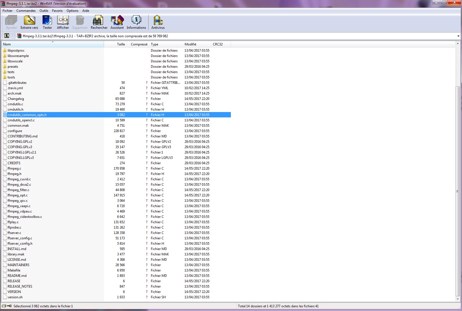Open the Commandes menu
The height and width of the screenshot is (311, 462).
26,11
